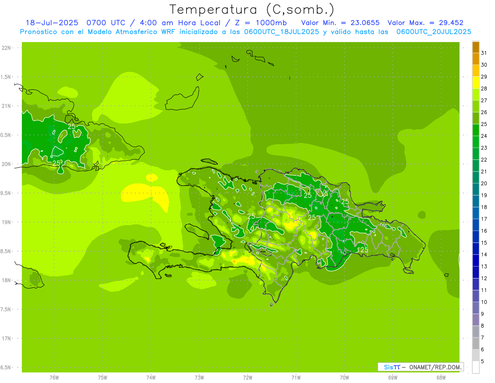Click the init time '0600UTC_18JUL2025'
Image resolution: width=495 pixels, height=383 pixels.
point(281,32)
